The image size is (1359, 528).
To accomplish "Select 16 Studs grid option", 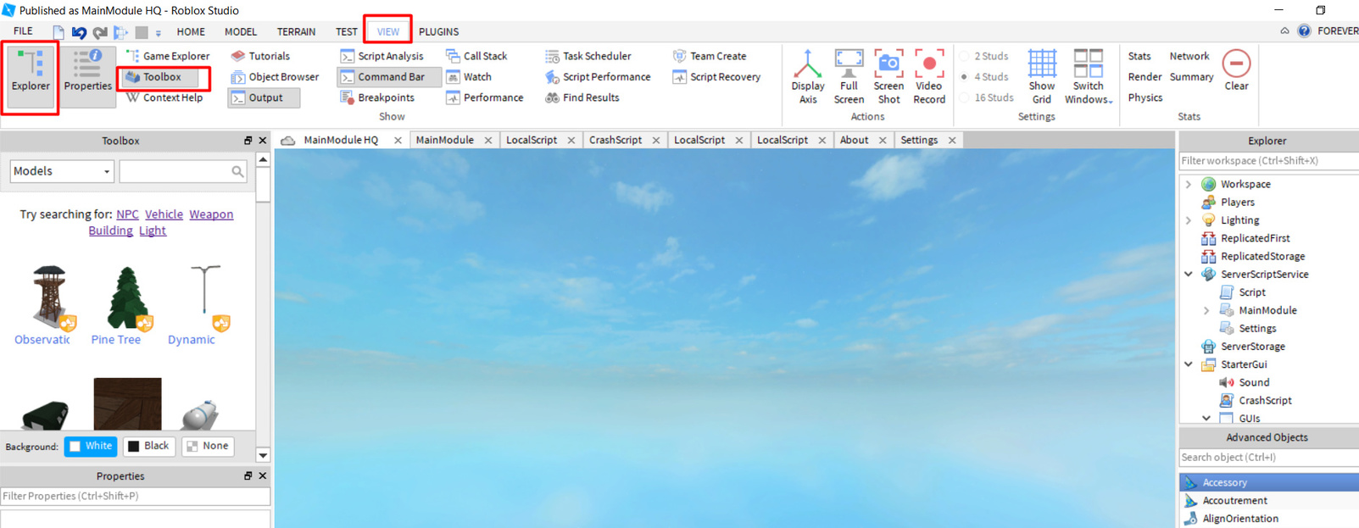I will pos(986,97).
